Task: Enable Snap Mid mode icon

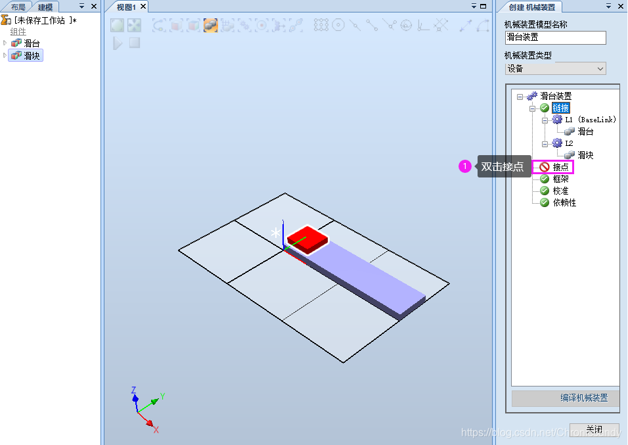Action: 355,25
